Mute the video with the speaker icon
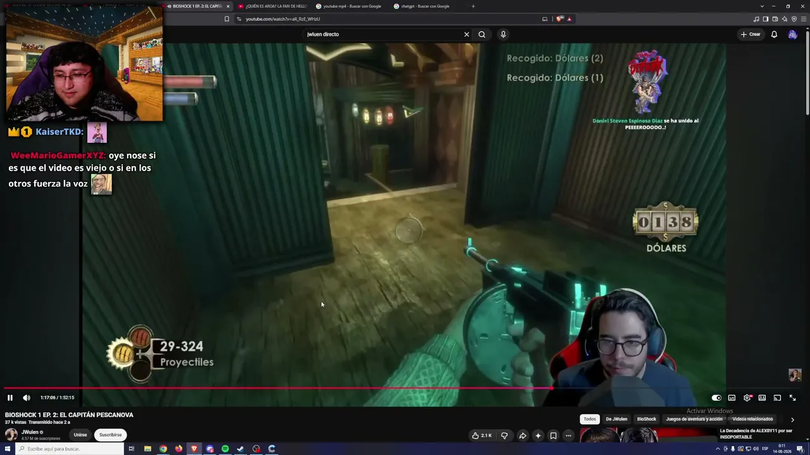Image resolution: width=810 pixels, height=455 pixels. point(27,397)
